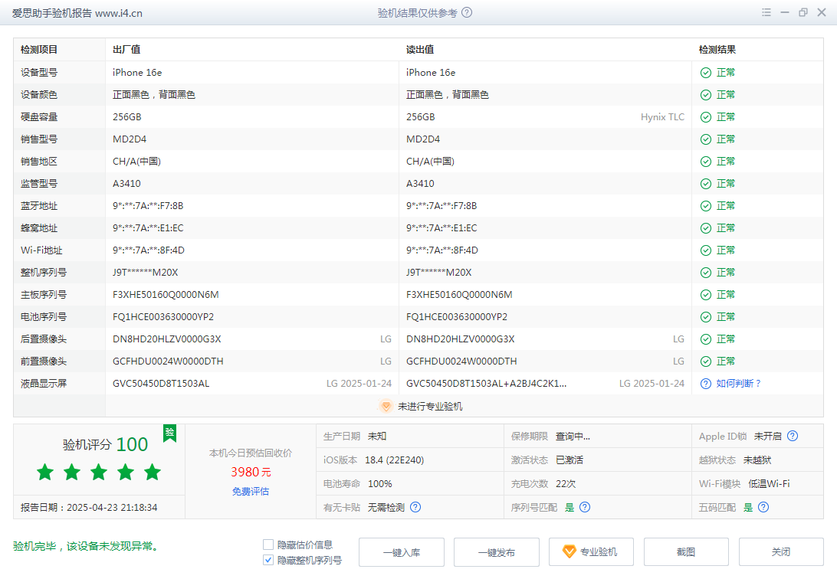Open help icon beside Apple ID锁 未开启
Viewport: 837px width, 579px height.
tap(793, 436)
